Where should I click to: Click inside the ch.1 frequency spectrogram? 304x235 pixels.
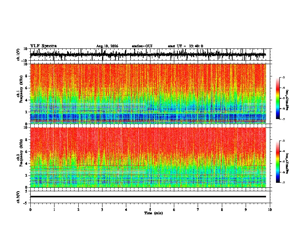(148, 94)
